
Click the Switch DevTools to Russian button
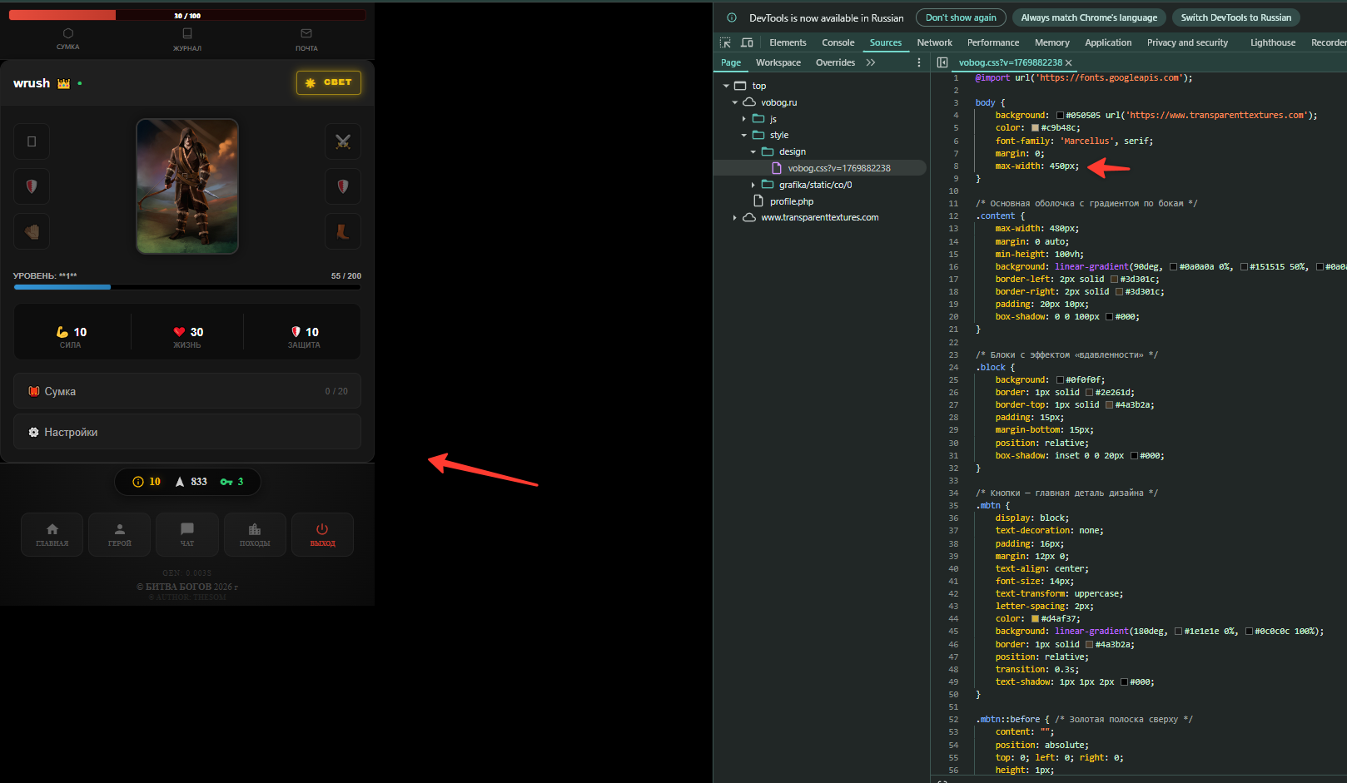[x=1235, y=17]
